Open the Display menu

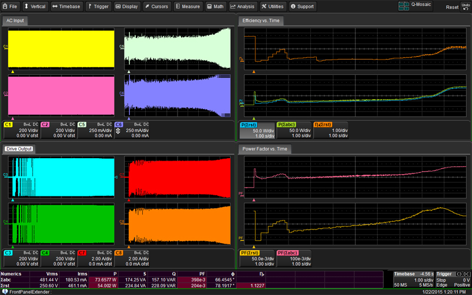(x=127, y=6)
